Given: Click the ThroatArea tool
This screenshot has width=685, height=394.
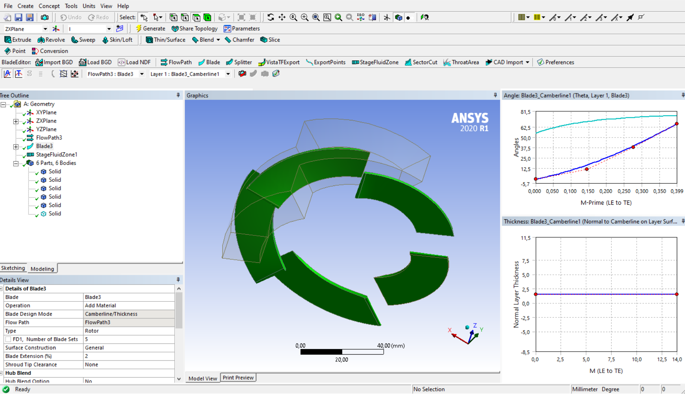Looking at the screenshot, I should click(x=461, y=62).
